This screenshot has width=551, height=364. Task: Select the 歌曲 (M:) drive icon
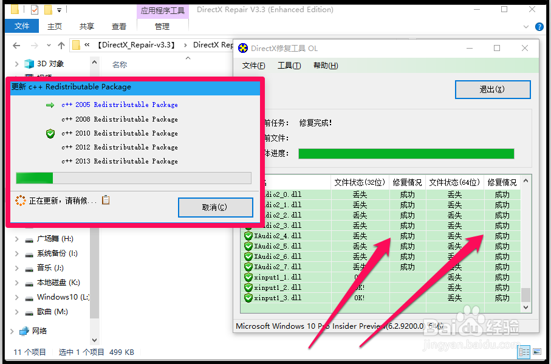coord(29,313)
